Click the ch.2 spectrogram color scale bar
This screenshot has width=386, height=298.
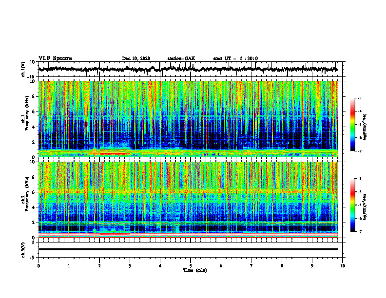click(x=353, y=205)
